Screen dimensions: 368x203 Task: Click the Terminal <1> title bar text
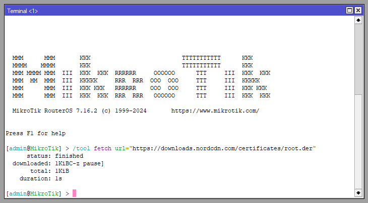coord(22,11)
